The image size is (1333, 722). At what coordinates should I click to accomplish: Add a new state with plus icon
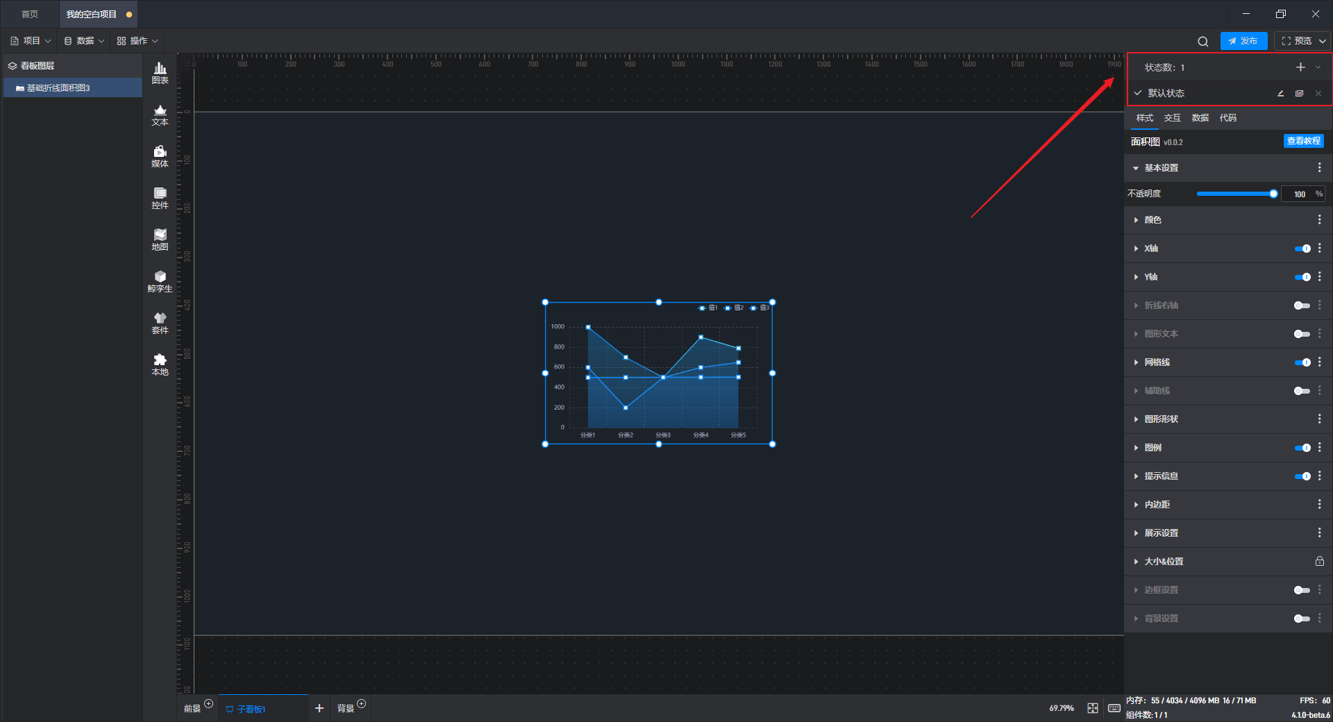(1300, 67)
